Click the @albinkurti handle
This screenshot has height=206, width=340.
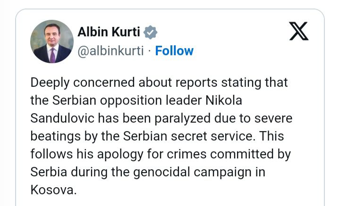point(110,50)
